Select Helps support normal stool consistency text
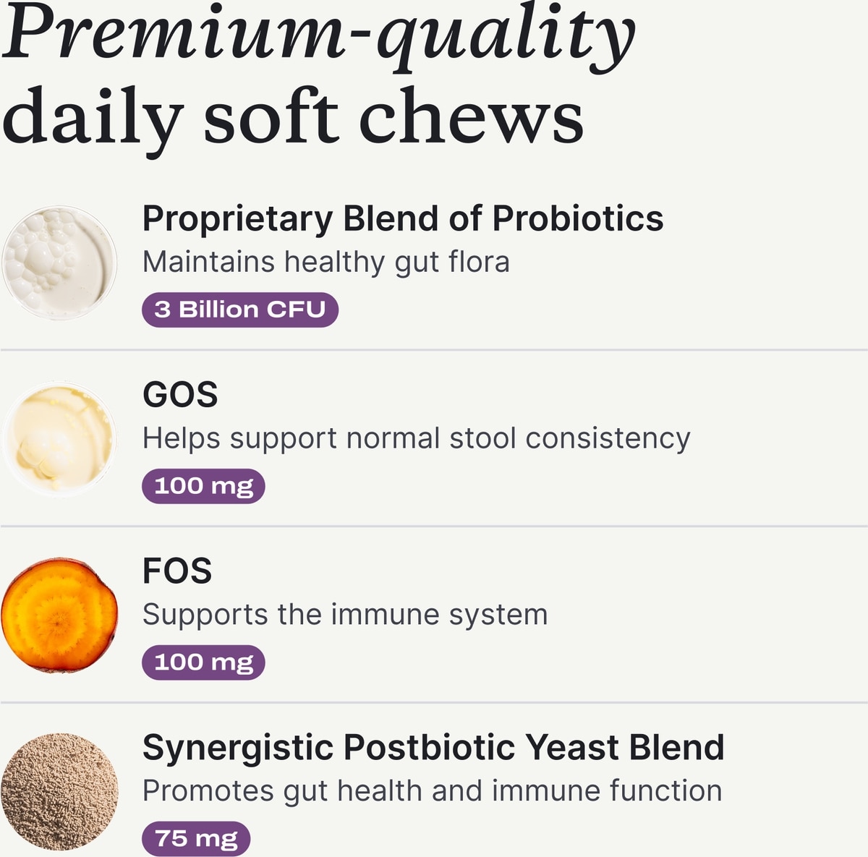This screenshot has width=868, height=857. pyautogui.click(x=416, y=438)
